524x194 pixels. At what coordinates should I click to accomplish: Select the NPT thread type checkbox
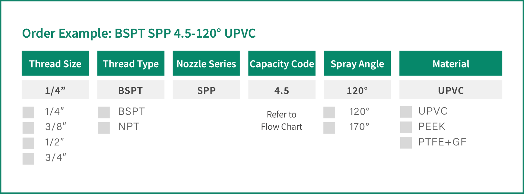104,128
